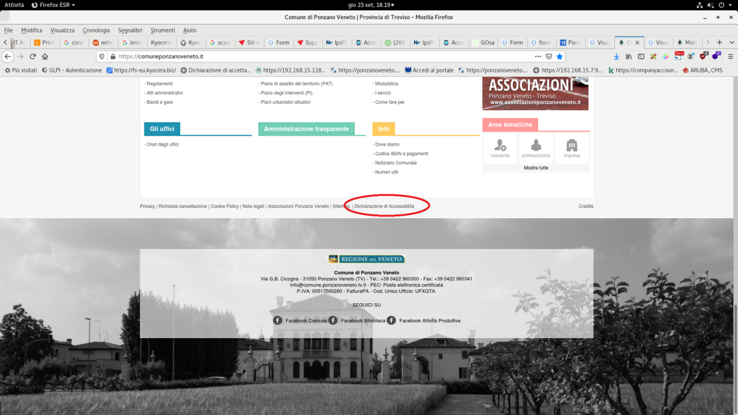Open the Firefox home page icon
Screen dimensions: 738x415
coord(45,56)
